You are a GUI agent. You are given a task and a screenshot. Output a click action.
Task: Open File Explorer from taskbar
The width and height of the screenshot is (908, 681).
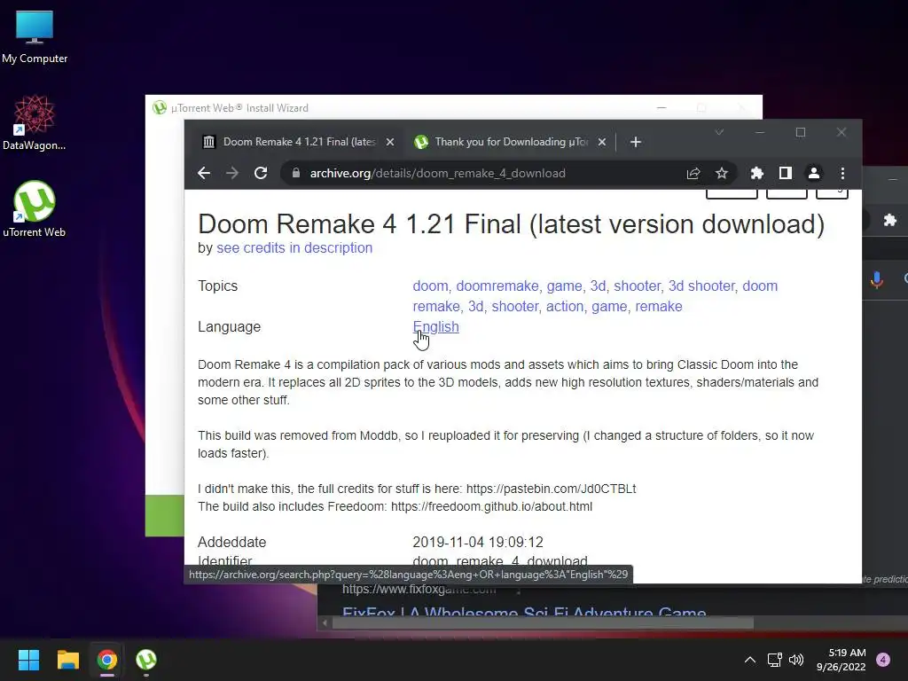click(x=67, y=660)
